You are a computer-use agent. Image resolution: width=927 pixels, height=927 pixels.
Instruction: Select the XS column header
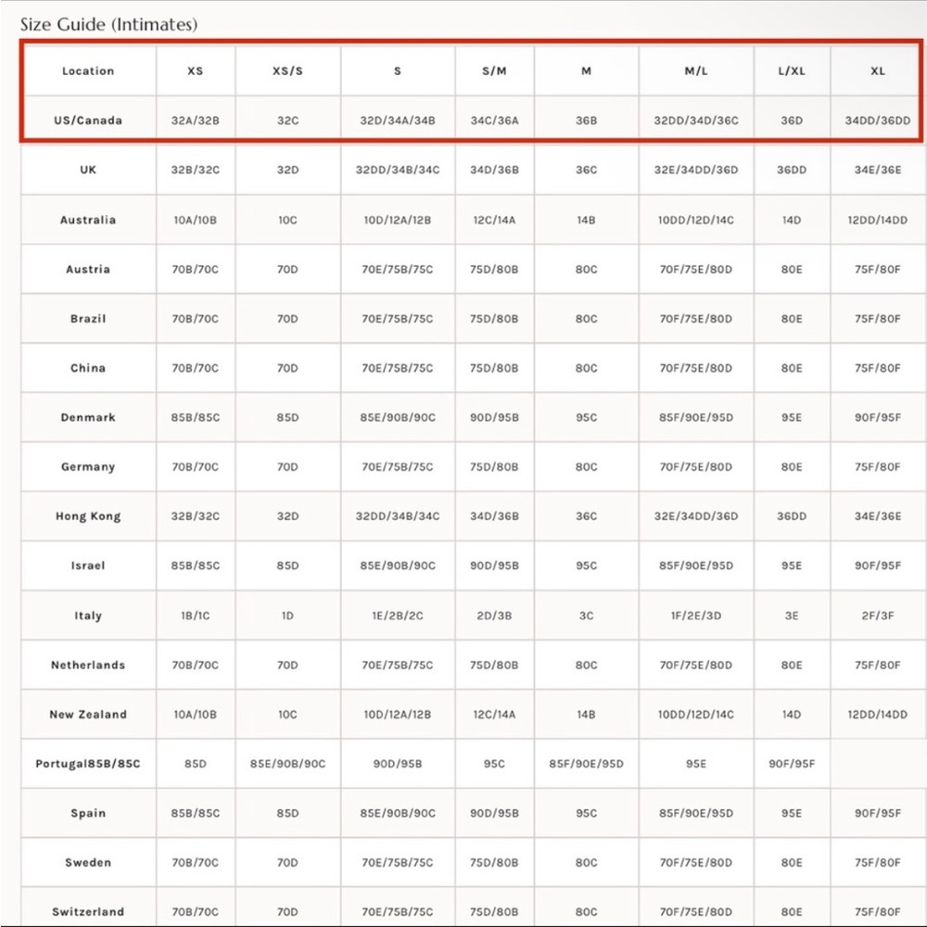tap(195, 71)
